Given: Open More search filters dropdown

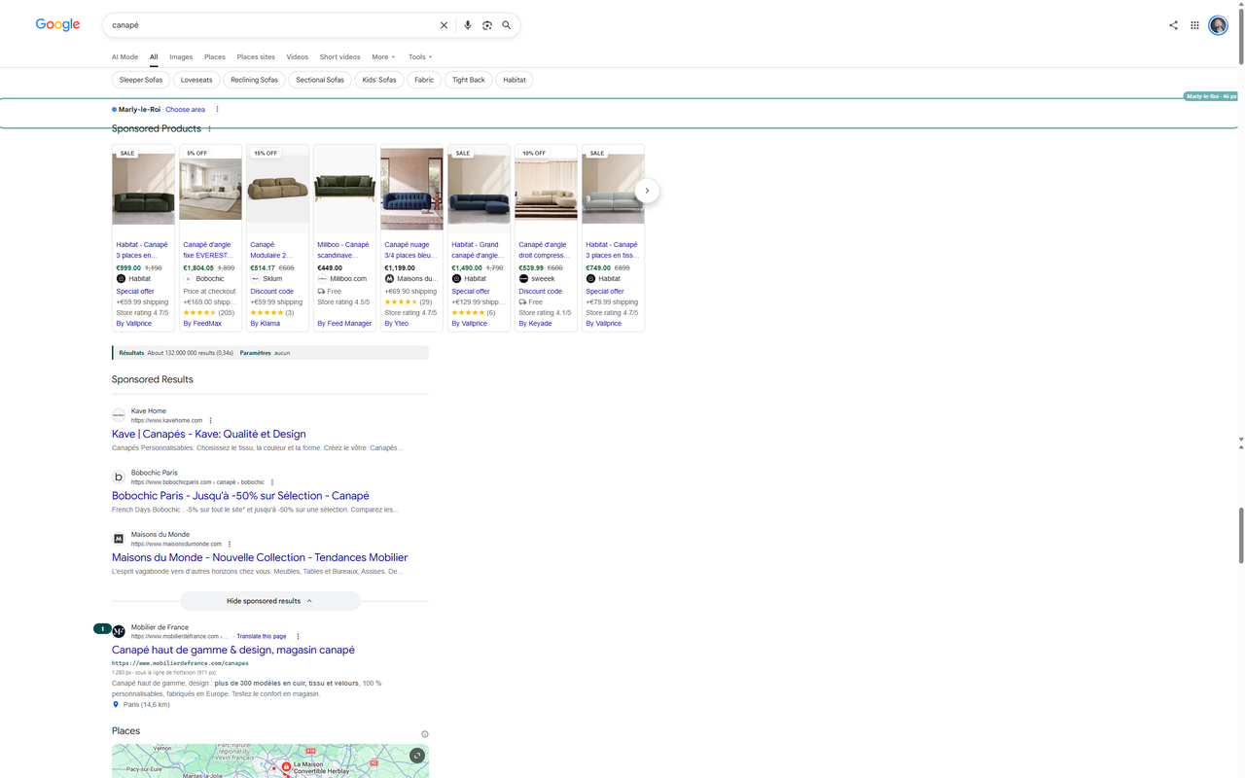Looking at the screenshot, I should coord(383,57).
